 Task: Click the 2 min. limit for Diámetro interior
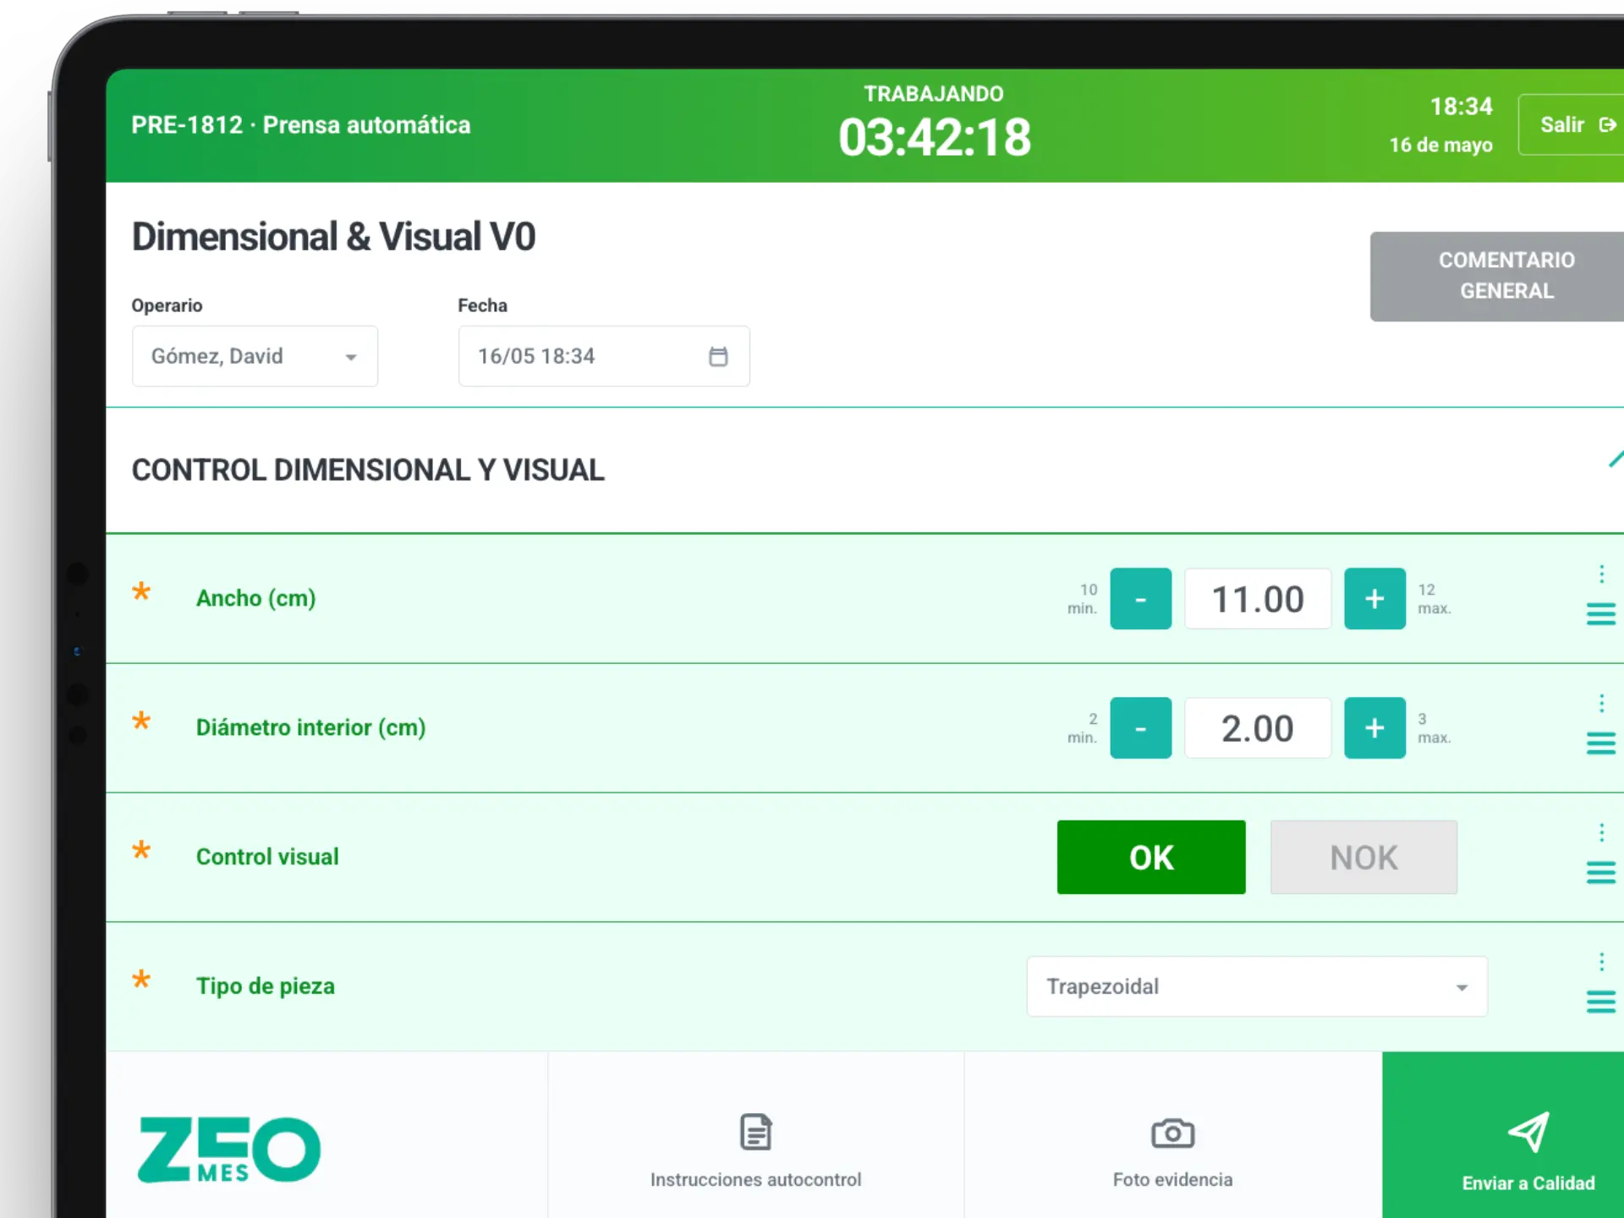1083,727
